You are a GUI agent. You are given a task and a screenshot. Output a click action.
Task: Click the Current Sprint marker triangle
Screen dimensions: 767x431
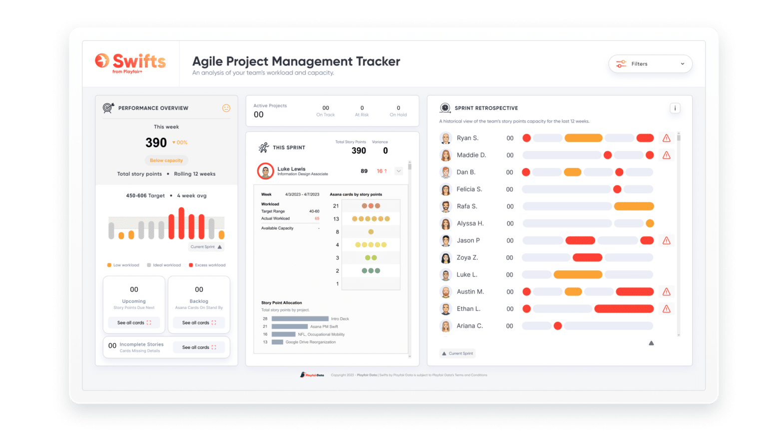pyautogui.click(x=651, y=343)
